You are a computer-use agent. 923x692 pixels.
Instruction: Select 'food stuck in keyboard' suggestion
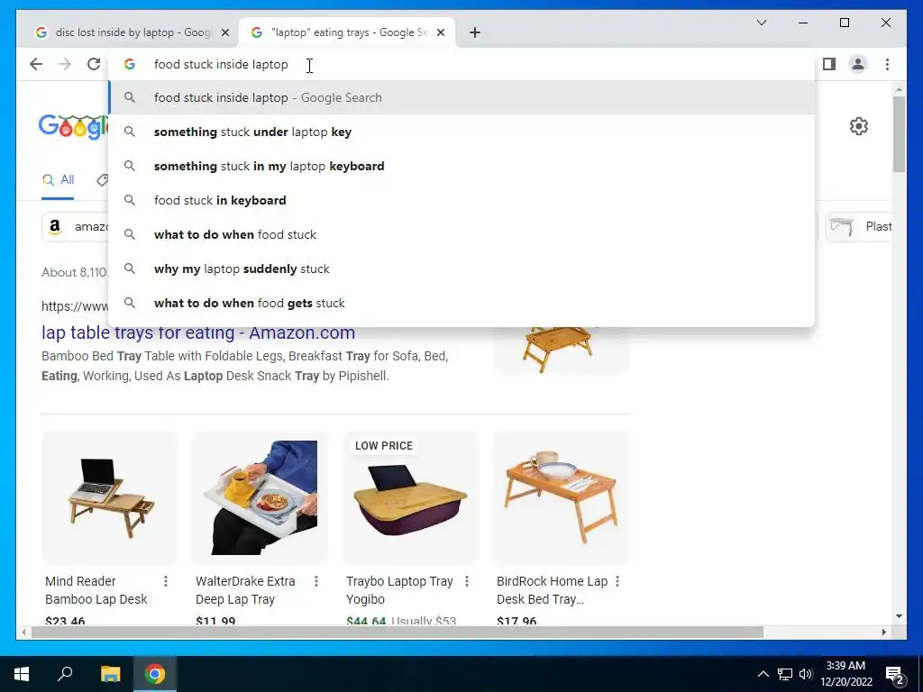tap(462, 200)
